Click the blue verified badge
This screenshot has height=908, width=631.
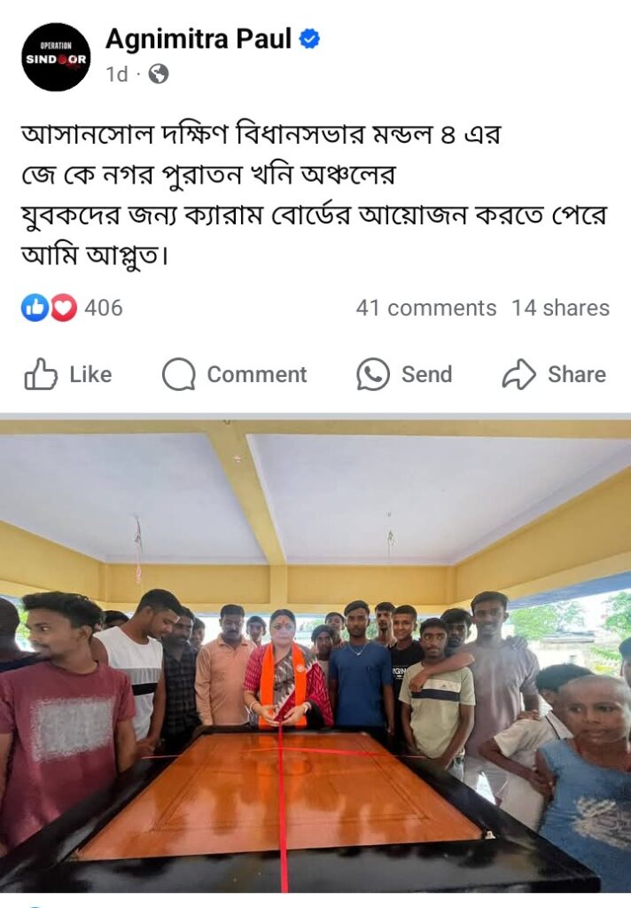click(309, 39)
